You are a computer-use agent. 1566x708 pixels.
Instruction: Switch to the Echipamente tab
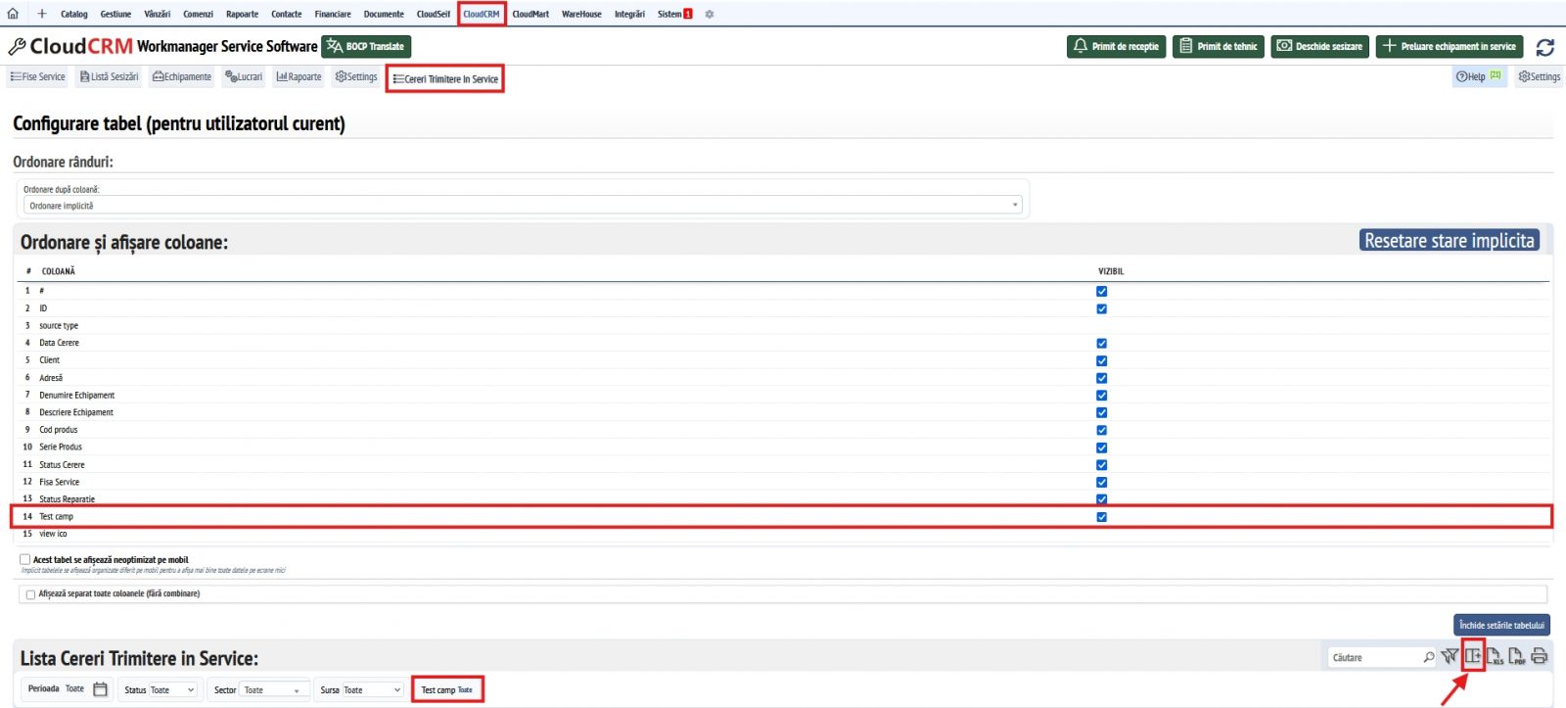click(181, 76)
